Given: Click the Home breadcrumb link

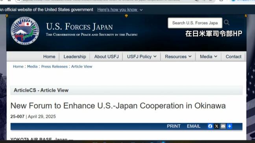Looking at the screenshot, I should pyautogui.click(x=18, y=66).
